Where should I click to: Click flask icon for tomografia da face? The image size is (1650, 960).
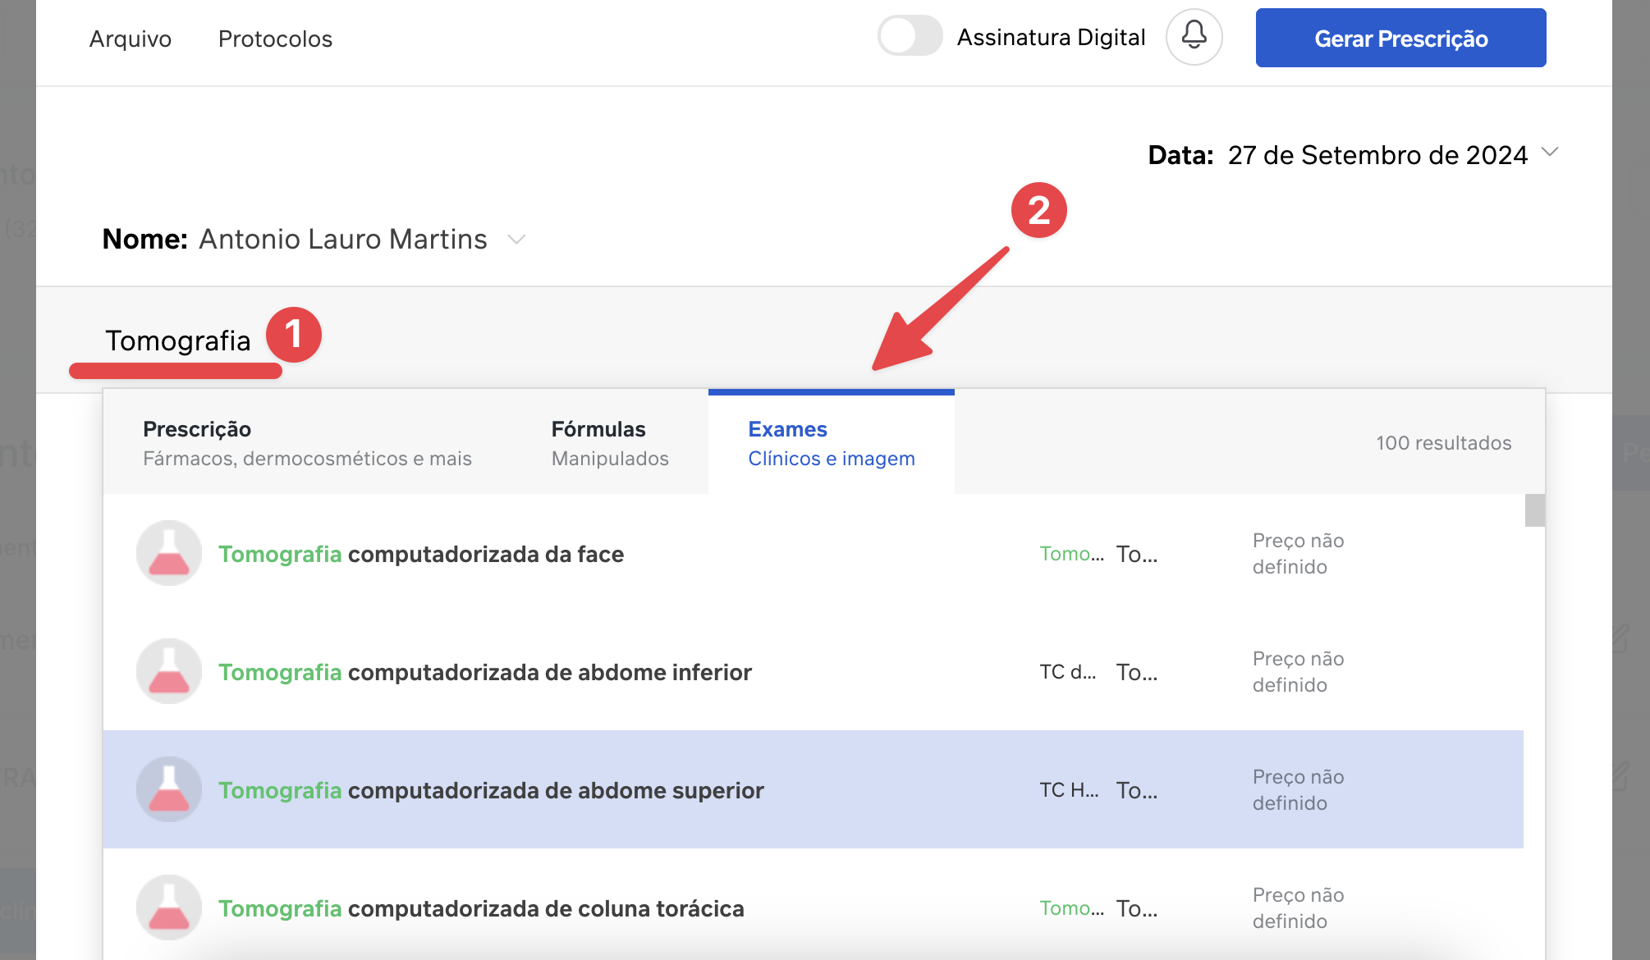pyautogui.click(x=169, y=553)
